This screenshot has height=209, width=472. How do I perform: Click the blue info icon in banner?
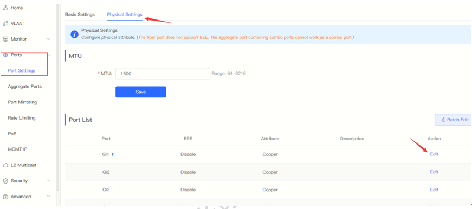coord(74,34)
